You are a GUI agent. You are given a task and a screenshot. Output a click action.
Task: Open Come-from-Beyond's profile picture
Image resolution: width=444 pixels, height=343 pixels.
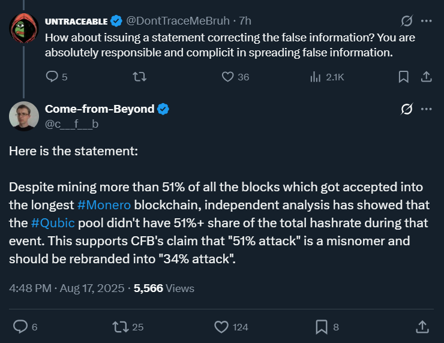(24, 115)
